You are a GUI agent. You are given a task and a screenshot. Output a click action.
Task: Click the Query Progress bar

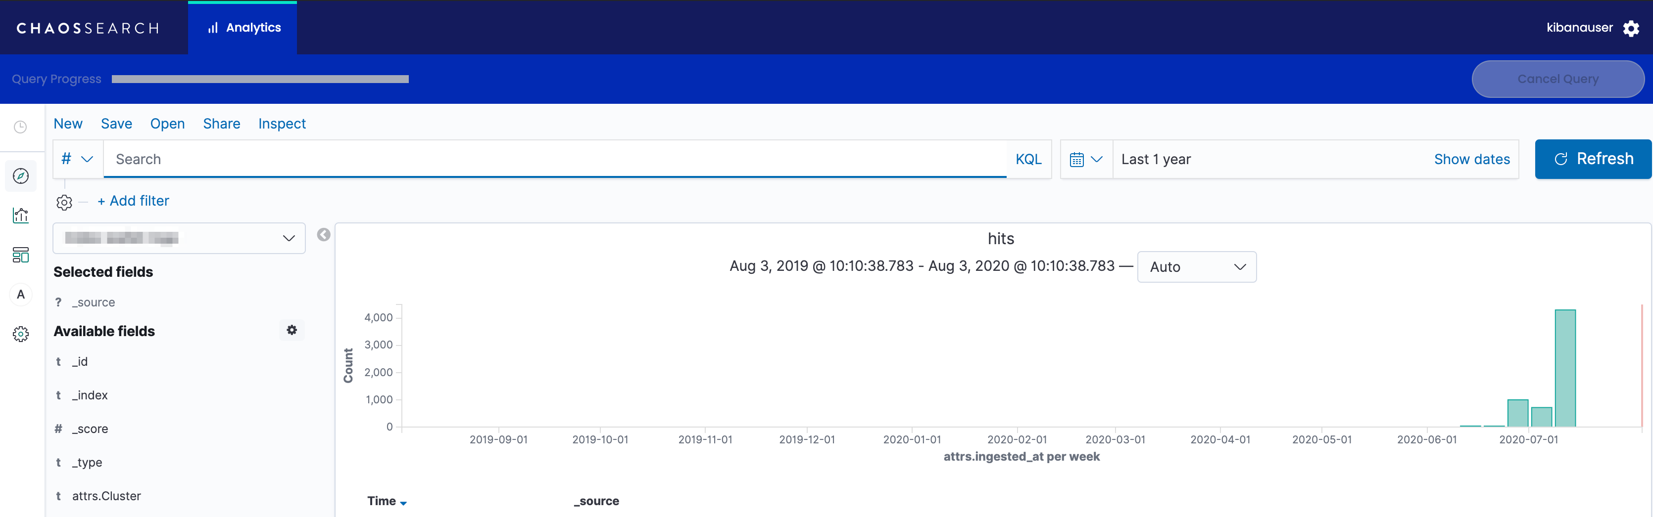pyautogui.click(x=260, y=80)
